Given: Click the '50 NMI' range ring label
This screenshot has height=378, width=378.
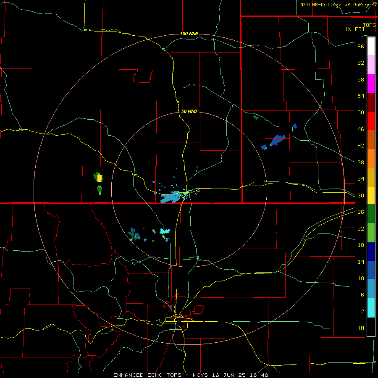Looking at the screenshot, I should tap(189, 111).
